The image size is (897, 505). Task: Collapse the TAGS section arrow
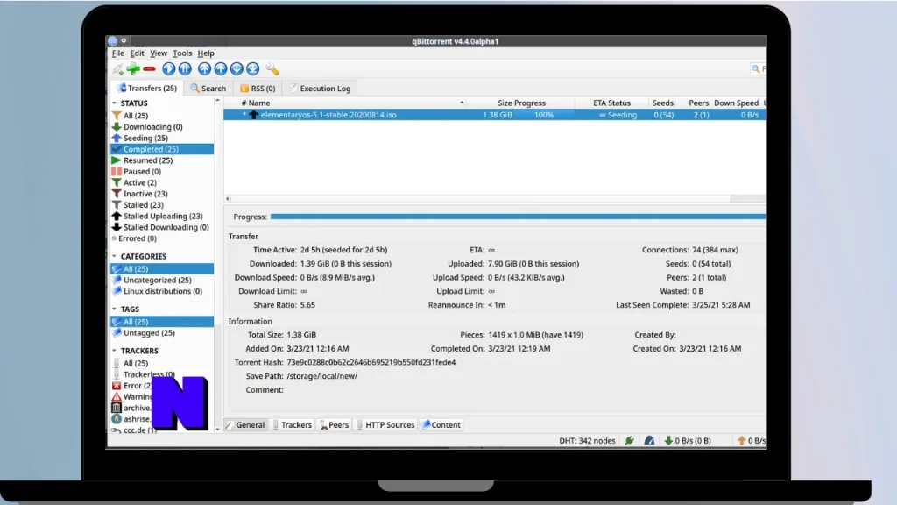pyautogui.click(x=115, y=309)
